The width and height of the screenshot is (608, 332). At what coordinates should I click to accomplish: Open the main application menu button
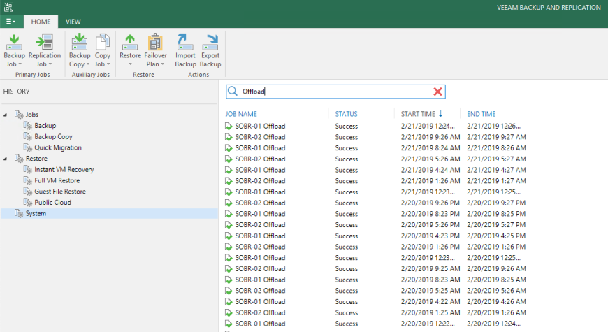pos(10,22)
